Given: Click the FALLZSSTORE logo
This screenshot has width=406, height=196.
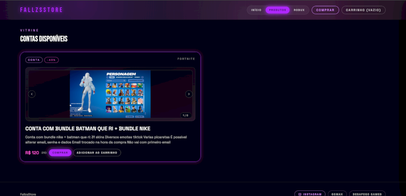Looking at the screenshot, I should pos(42,10).
